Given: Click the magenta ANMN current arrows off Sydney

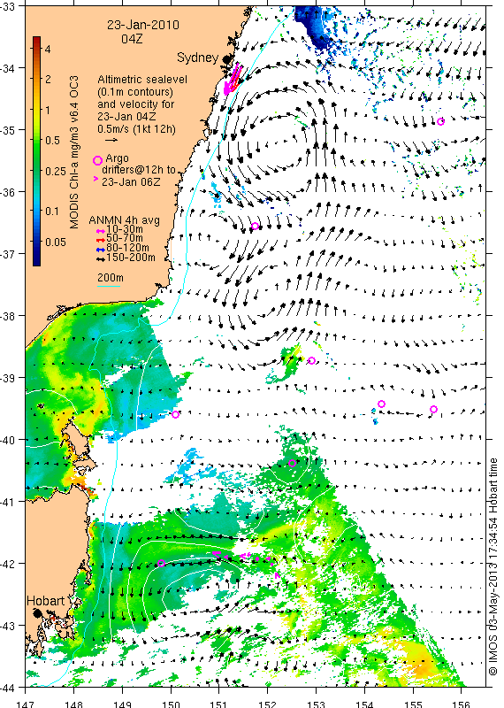Looking at the screenshot, I should pos(233,80).
